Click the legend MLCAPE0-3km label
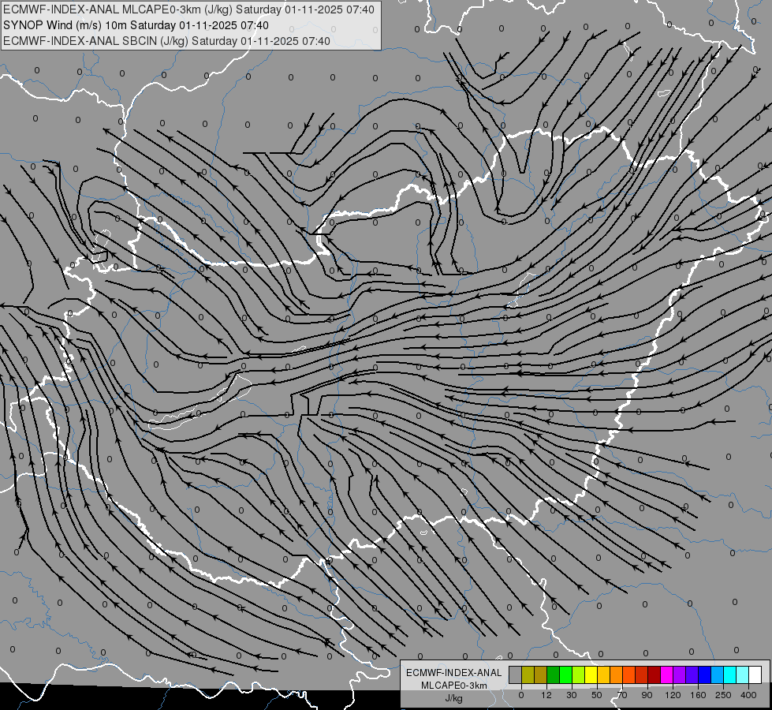 point(454,686)
